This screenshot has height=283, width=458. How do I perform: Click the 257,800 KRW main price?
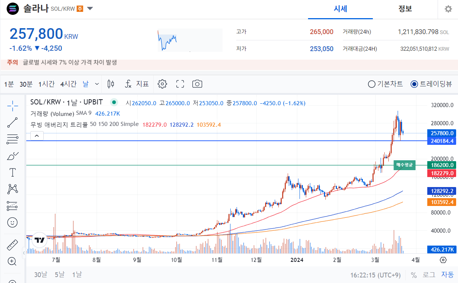point(44,34)
